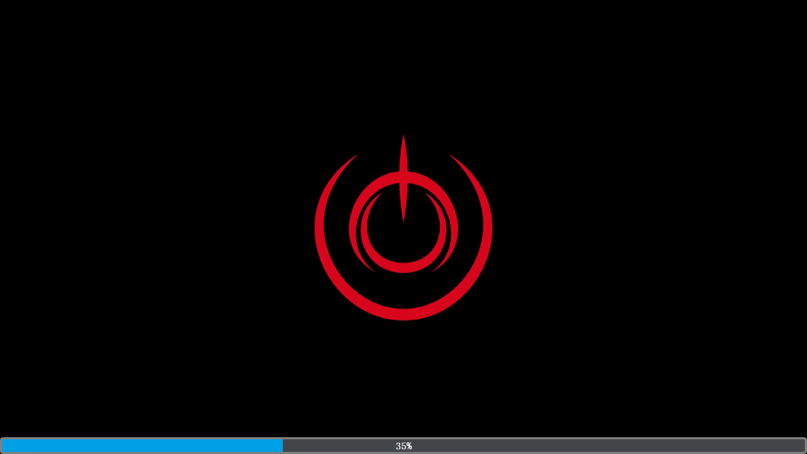Viewport: 807px width, 454px height.
Task: Click the inner red circle ring bottom
Action: (x=403, y=268)
